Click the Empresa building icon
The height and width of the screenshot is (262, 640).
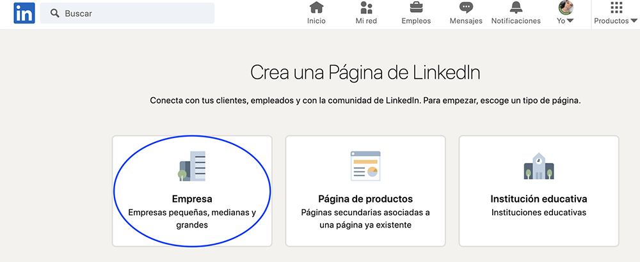point(192,166)
